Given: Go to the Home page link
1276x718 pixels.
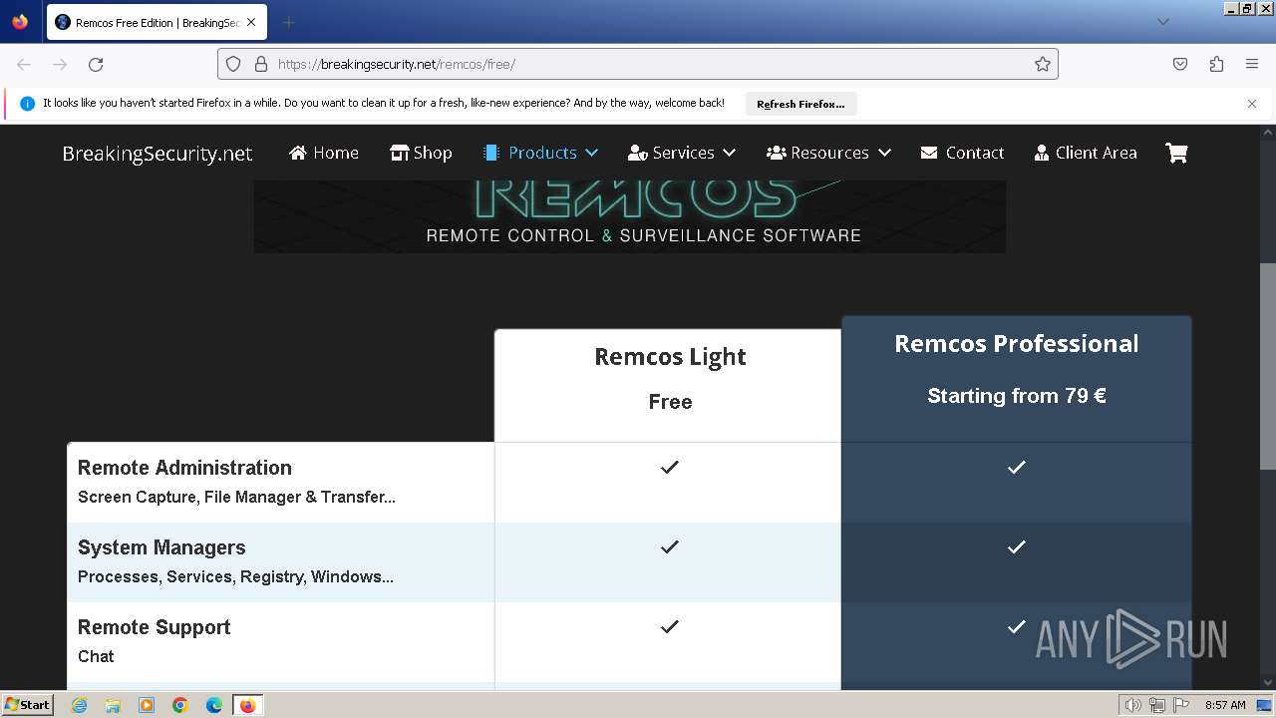Looking at the screenshot, I should click(x=324, y=153).
